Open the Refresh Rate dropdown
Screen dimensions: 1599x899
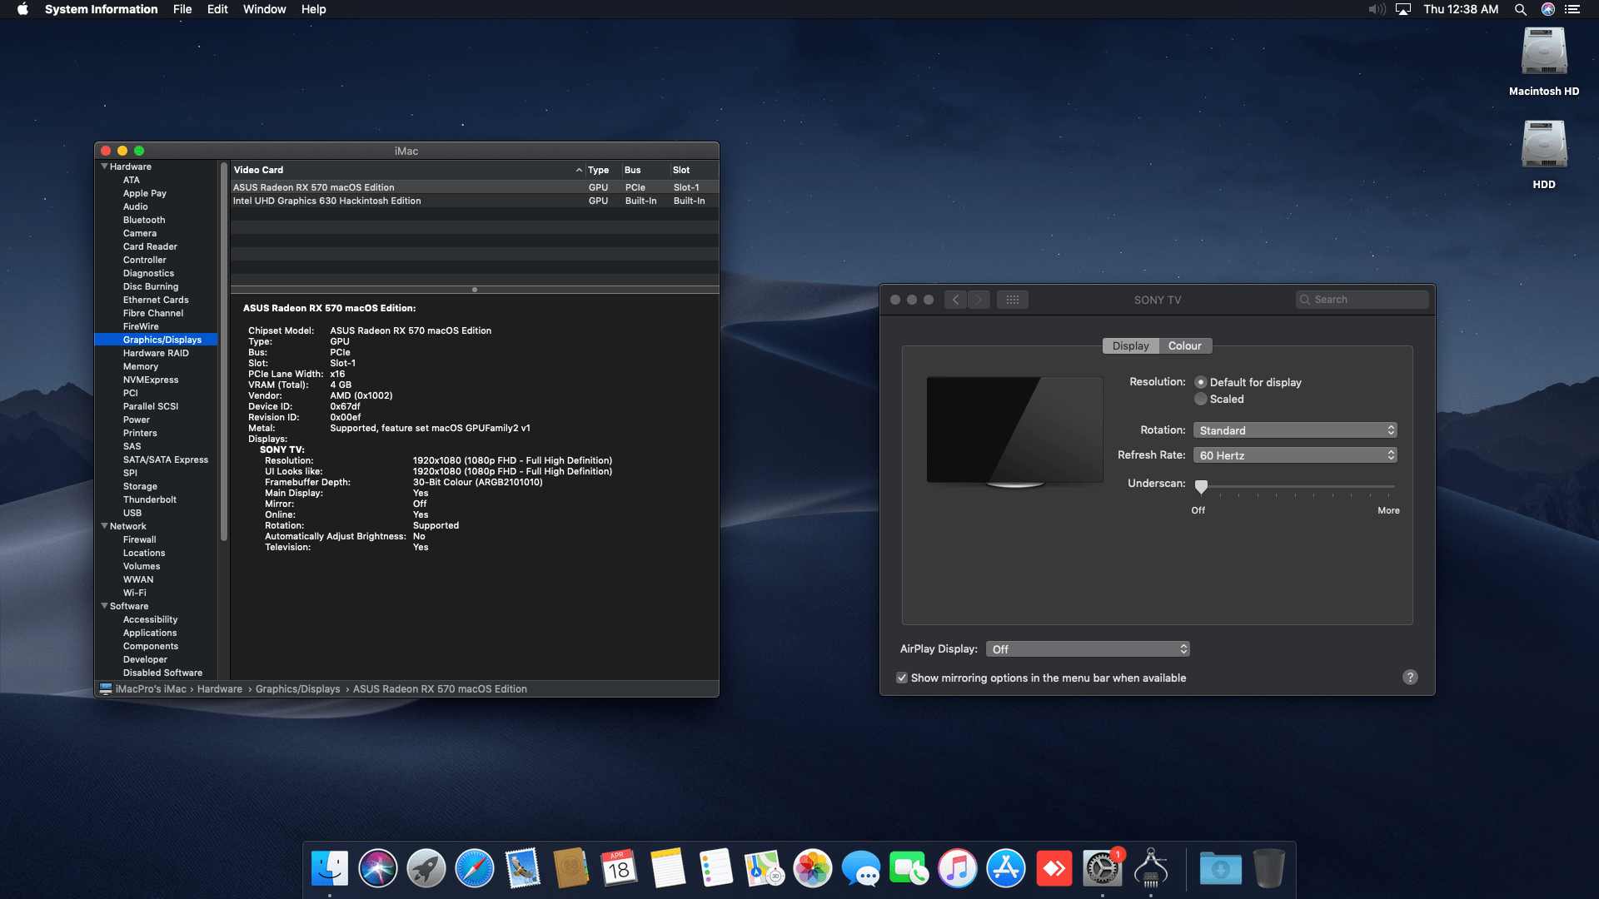click(x=1294, y=455)
